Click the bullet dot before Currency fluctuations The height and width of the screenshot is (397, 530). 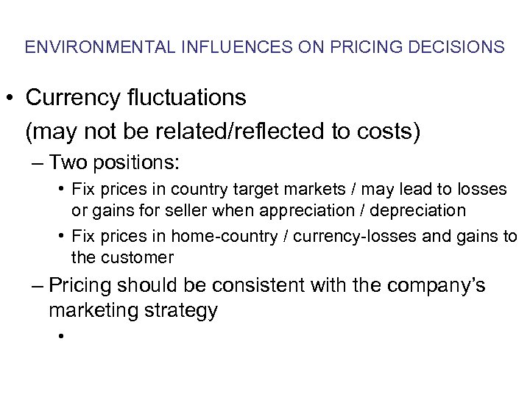pos(13,96)
